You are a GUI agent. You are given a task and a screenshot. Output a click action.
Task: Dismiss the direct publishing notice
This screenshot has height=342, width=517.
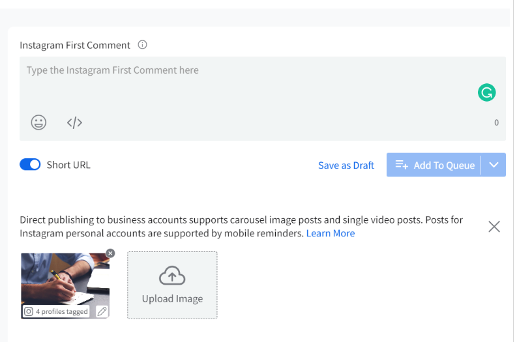tap(494, 227)
